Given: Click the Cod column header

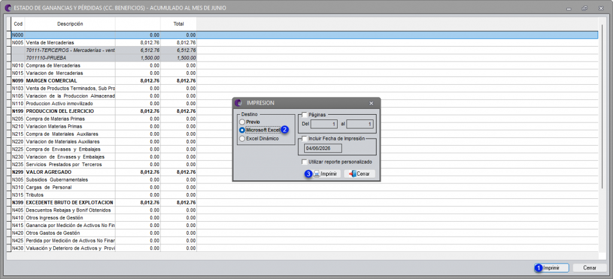Looking at the screenshot, I should (19, 24).
